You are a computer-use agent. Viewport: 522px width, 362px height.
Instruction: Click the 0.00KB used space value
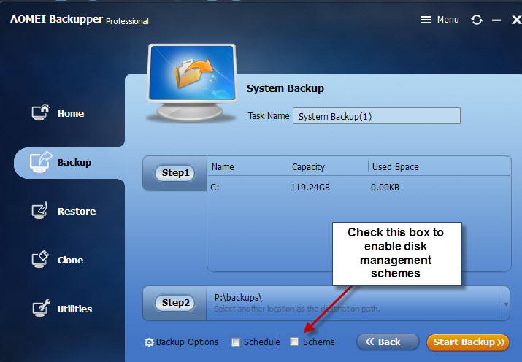pos(385,188)
